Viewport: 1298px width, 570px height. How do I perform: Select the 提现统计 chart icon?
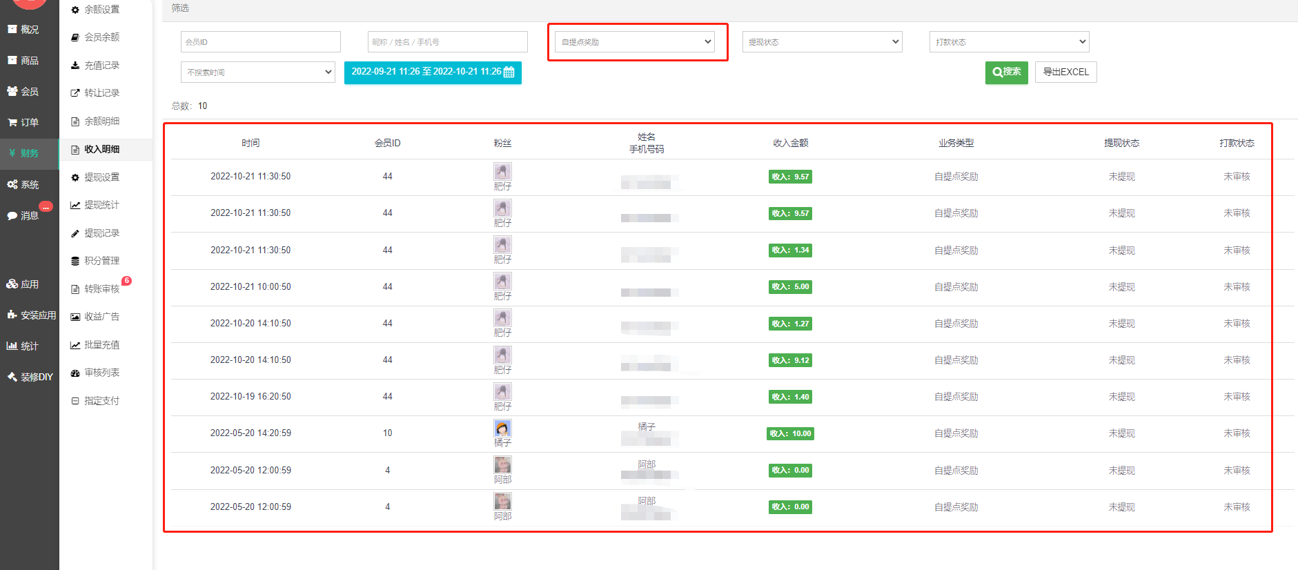(75, 205)
